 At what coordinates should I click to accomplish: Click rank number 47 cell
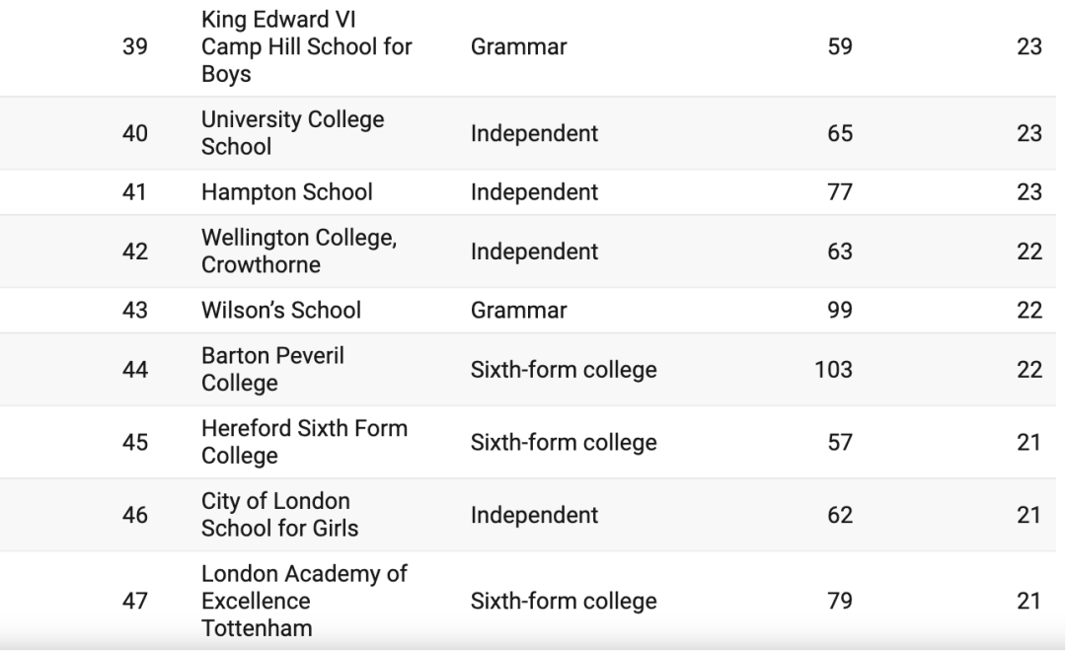[134, 601]
